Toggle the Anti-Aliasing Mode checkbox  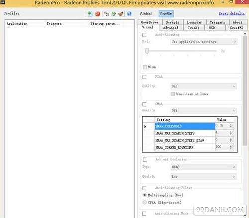click(144, 214)
